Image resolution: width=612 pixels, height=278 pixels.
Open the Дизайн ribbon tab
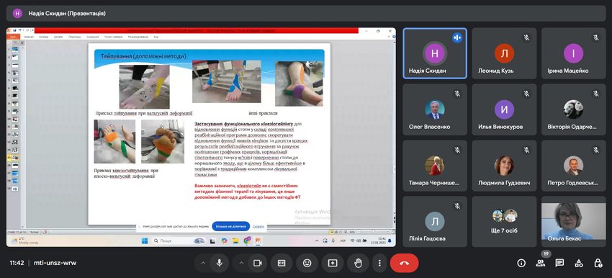pos(58,37)
